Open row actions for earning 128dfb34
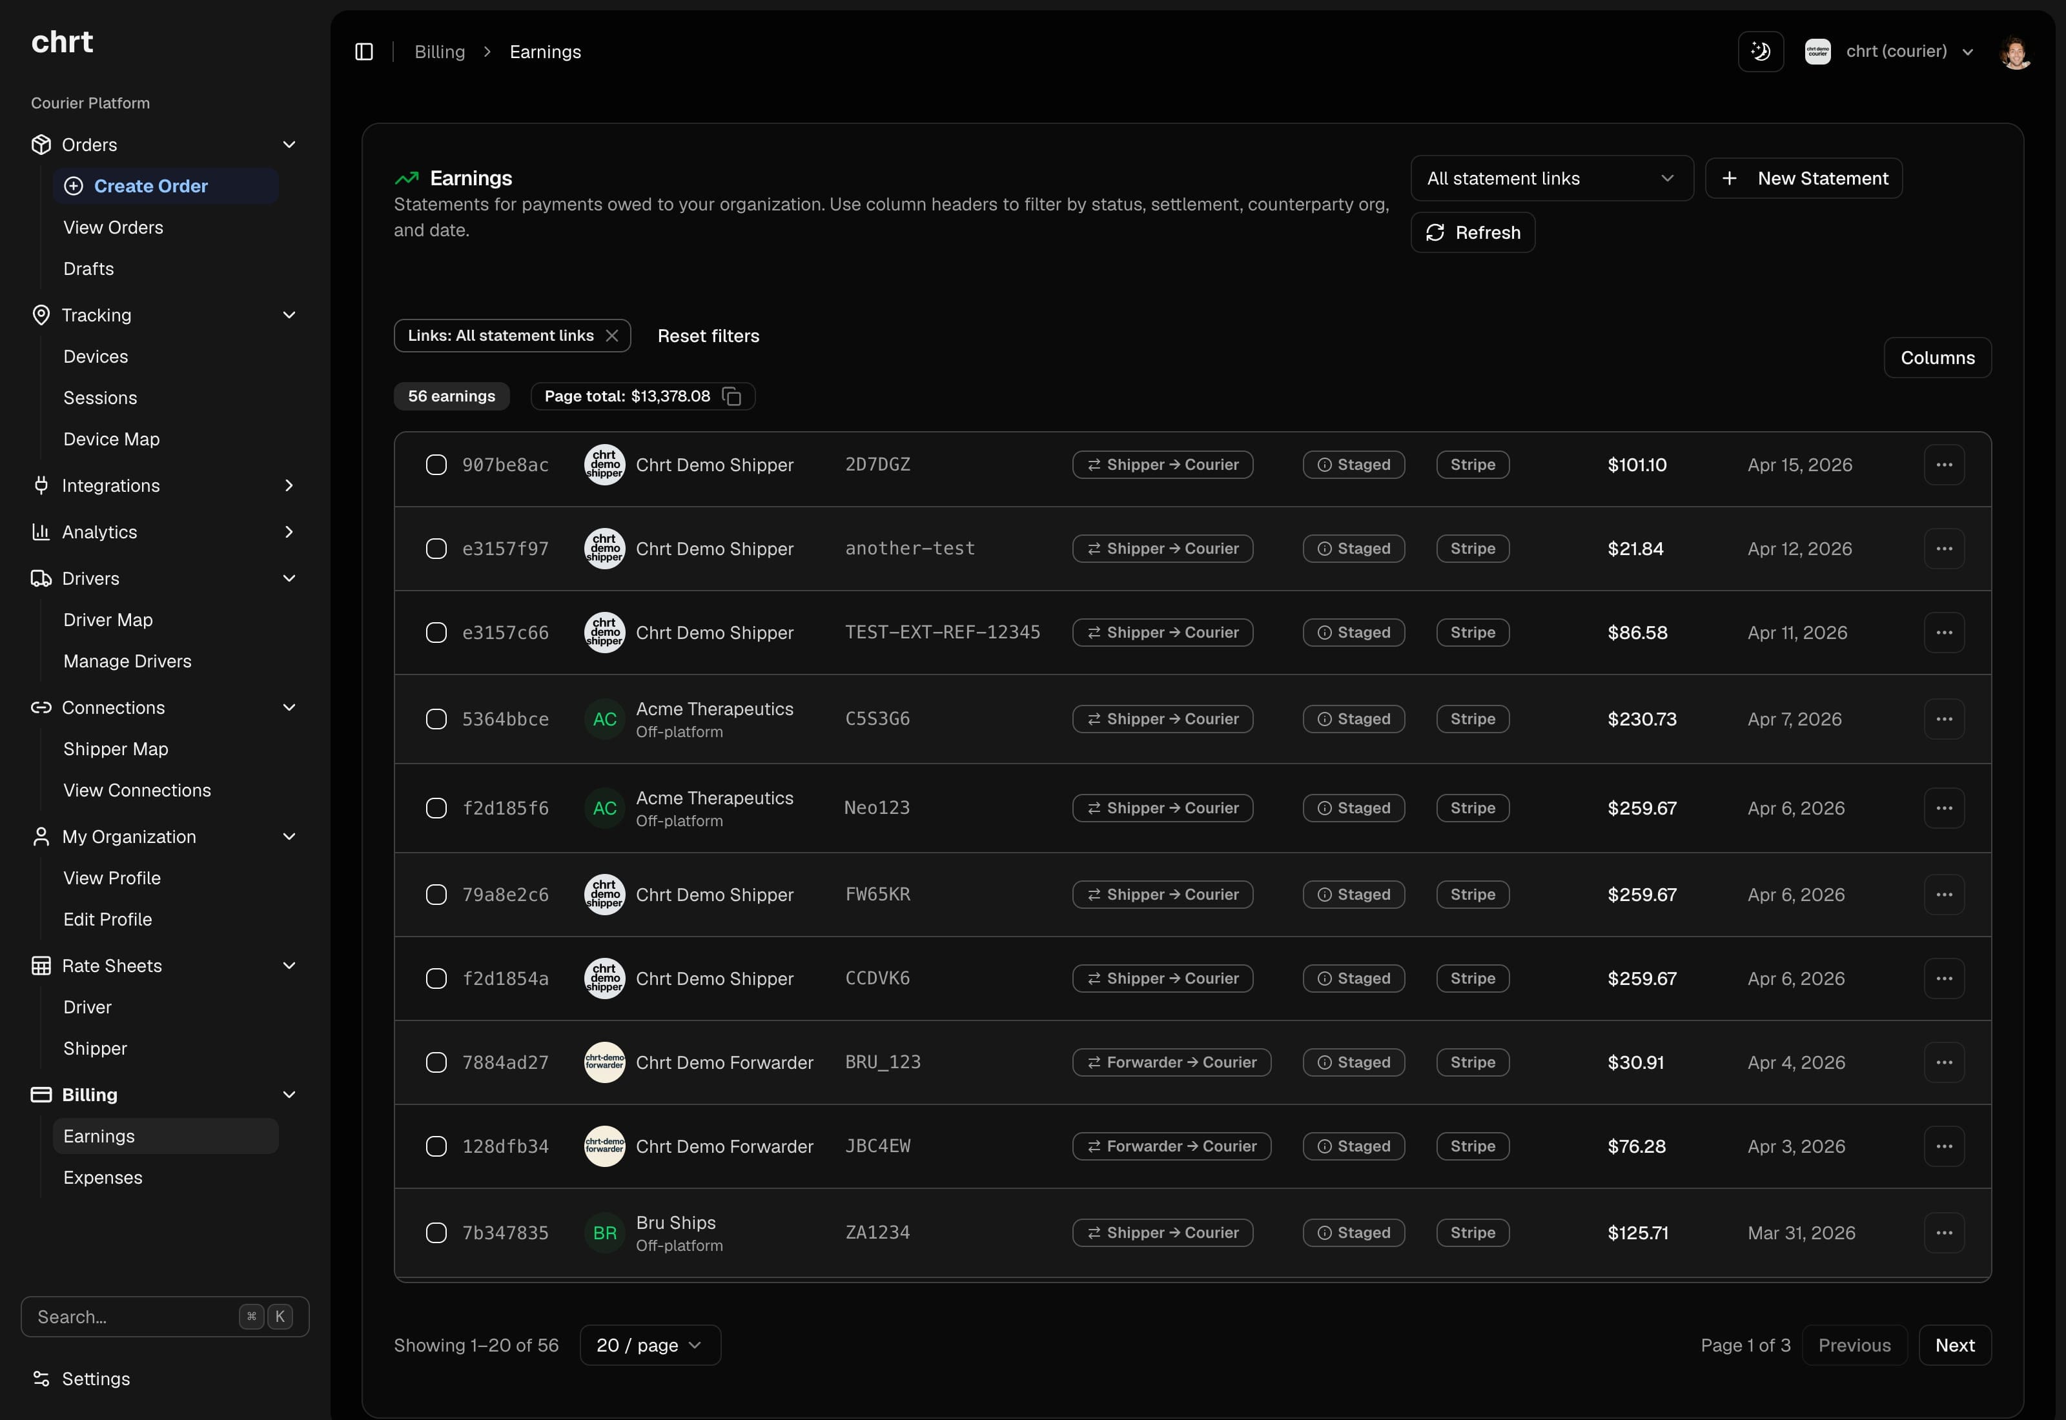 coord(1944,1146)
